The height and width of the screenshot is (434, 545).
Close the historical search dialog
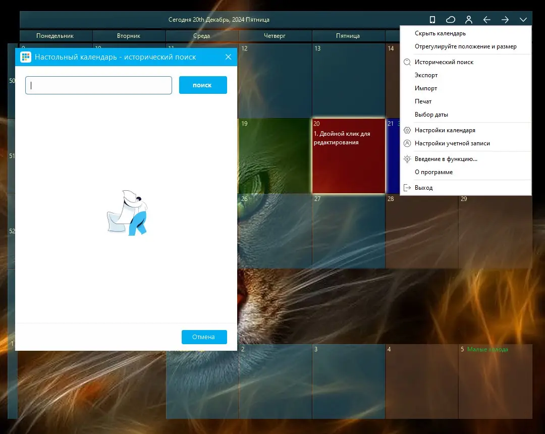(x=228, y=57)
